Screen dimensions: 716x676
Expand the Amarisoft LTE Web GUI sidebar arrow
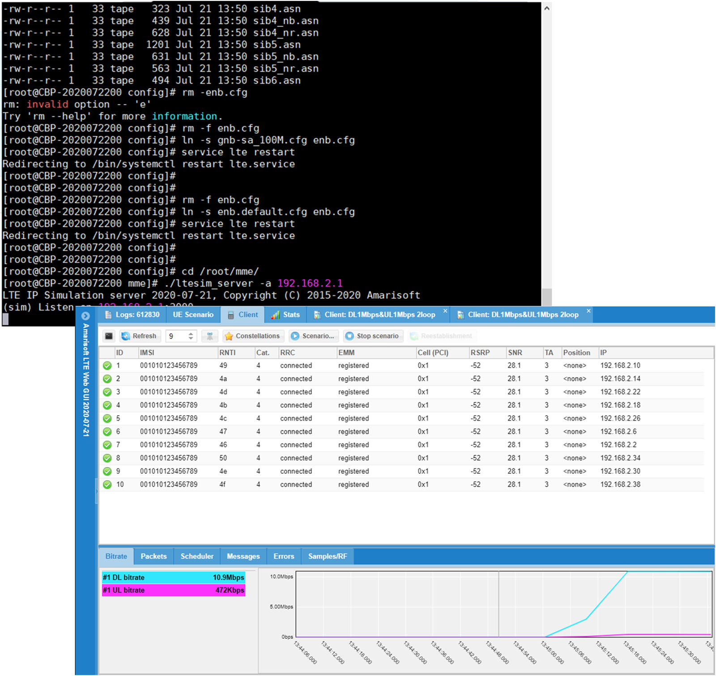(x=85, y=316)
